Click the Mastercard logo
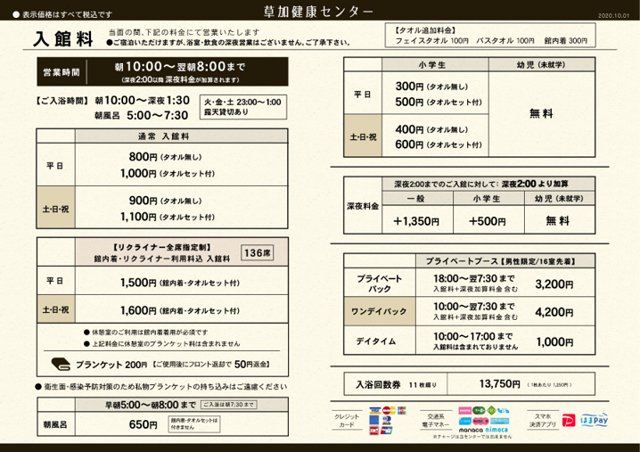Viewport: 640px width, 452px height. pyautogui.click(x=389, y=410)
